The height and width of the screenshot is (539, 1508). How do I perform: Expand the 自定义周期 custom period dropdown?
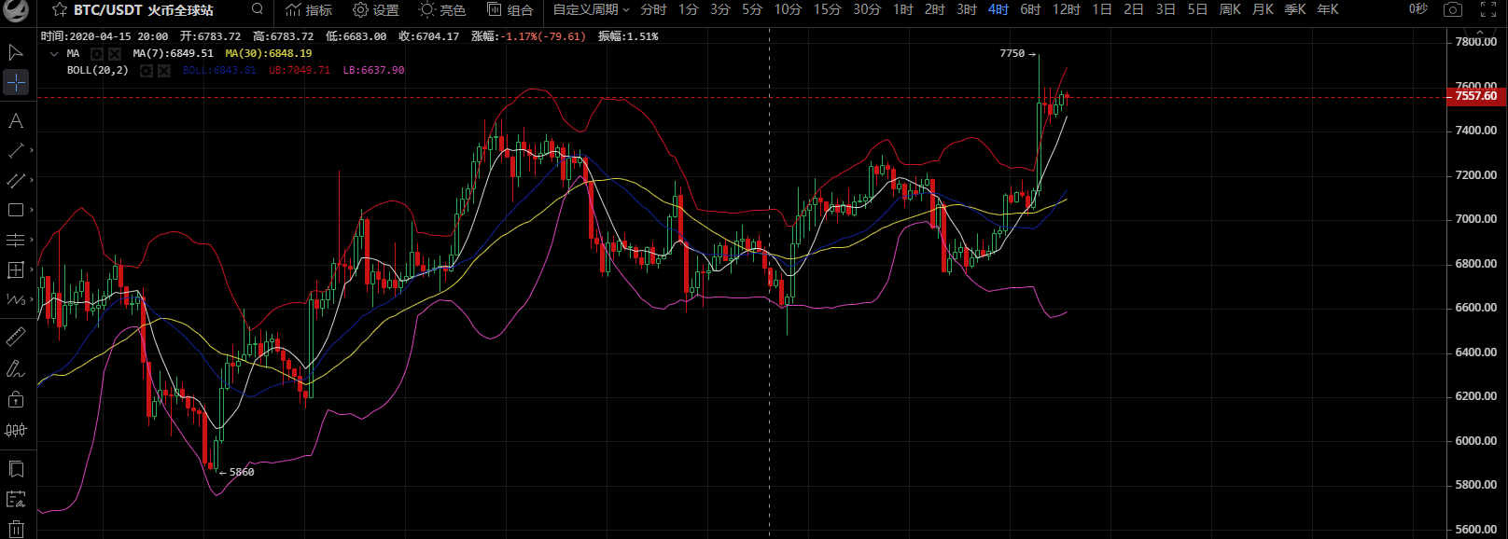[x=592, y=9]
